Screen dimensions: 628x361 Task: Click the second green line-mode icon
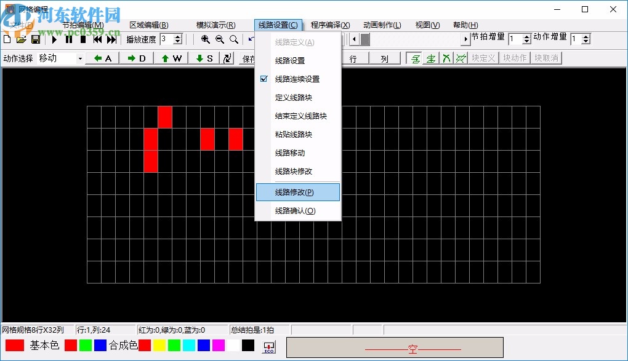[x=430, y=58]
